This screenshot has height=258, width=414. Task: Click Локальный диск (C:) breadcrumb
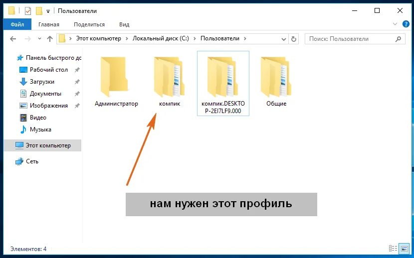coord(161,38)
